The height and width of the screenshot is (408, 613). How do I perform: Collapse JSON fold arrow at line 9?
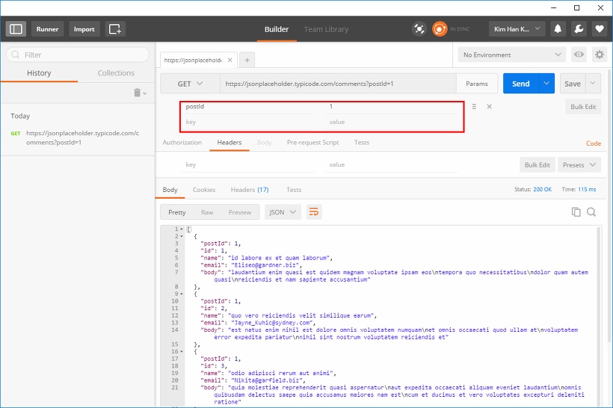(182, 294)
